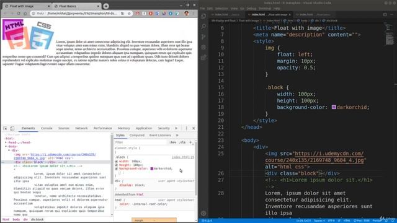
Task: Open the Application tab in DevTools
Action: point(144,128)
